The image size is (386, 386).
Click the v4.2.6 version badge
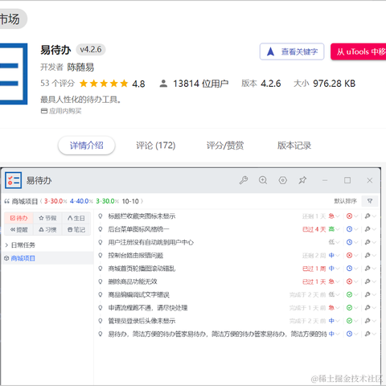pyautogui.click(x=91, y=50)
